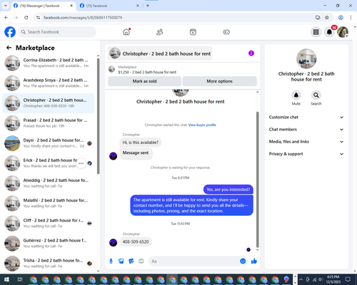
Task: Switch to the Messenger | Facebook tab
Action: click(x=43, y=6)
